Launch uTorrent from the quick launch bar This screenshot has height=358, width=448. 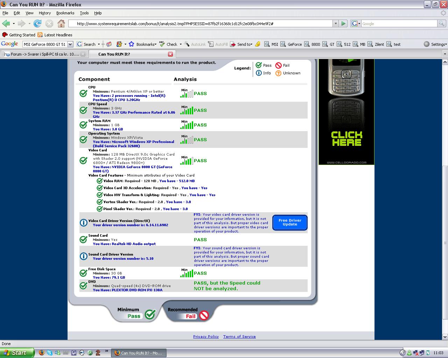coord(90,353)
